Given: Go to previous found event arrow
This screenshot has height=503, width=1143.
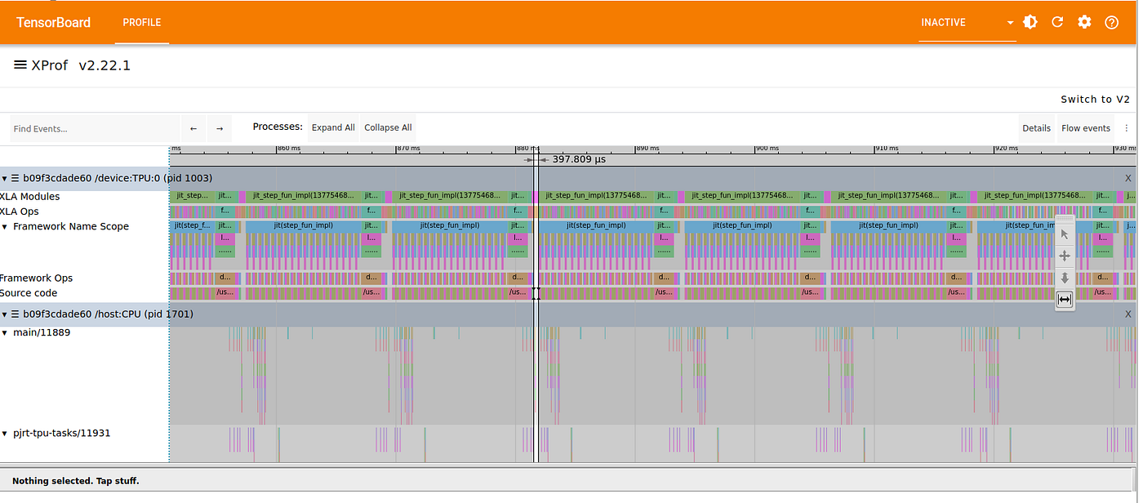Looking at the screenshot, I should click(193, 128).
